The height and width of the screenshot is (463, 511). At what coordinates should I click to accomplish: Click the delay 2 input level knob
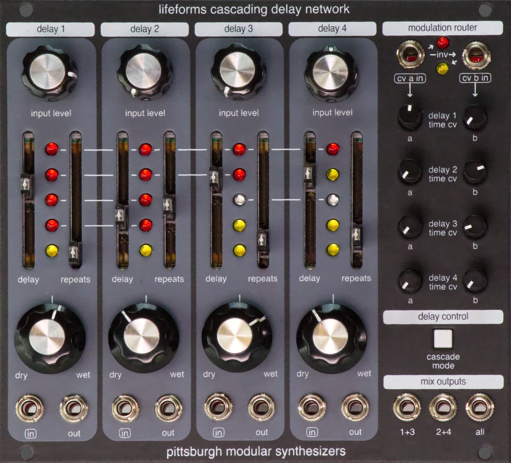tap(144, 72)
